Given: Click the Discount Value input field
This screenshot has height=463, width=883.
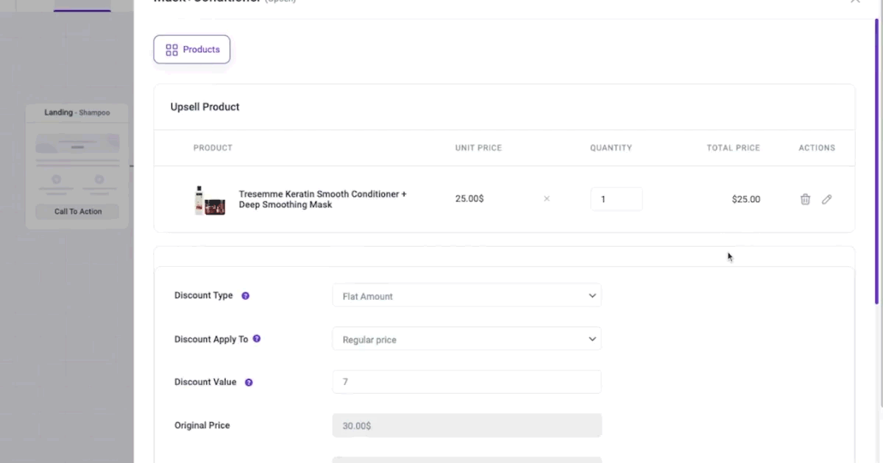Looking at the screenshot, I should tap(467, 382).
